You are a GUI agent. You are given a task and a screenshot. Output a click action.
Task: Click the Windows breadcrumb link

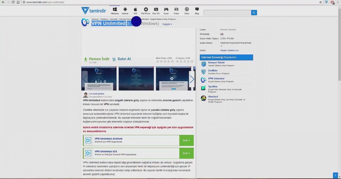pos(104,19)
